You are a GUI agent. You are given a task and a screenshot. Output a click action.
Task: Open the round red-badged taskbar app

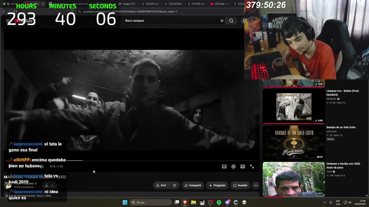click(x=210, y=202)
